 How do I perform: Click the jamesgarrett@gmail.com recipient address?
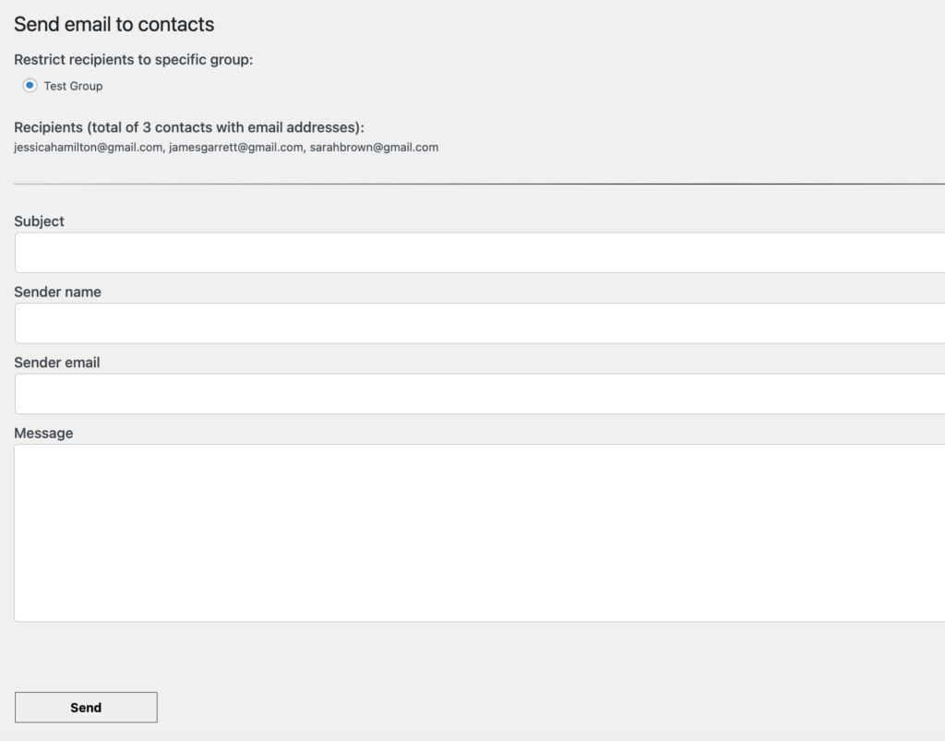[x=235, y=147]
